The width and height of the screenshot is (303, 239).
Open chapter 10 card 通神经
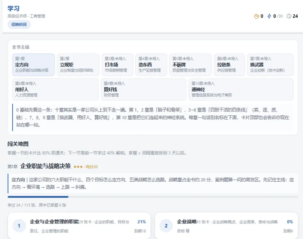[241, 89]
